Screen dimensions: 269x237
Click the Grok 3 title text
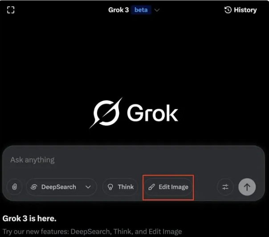[118, 10]
